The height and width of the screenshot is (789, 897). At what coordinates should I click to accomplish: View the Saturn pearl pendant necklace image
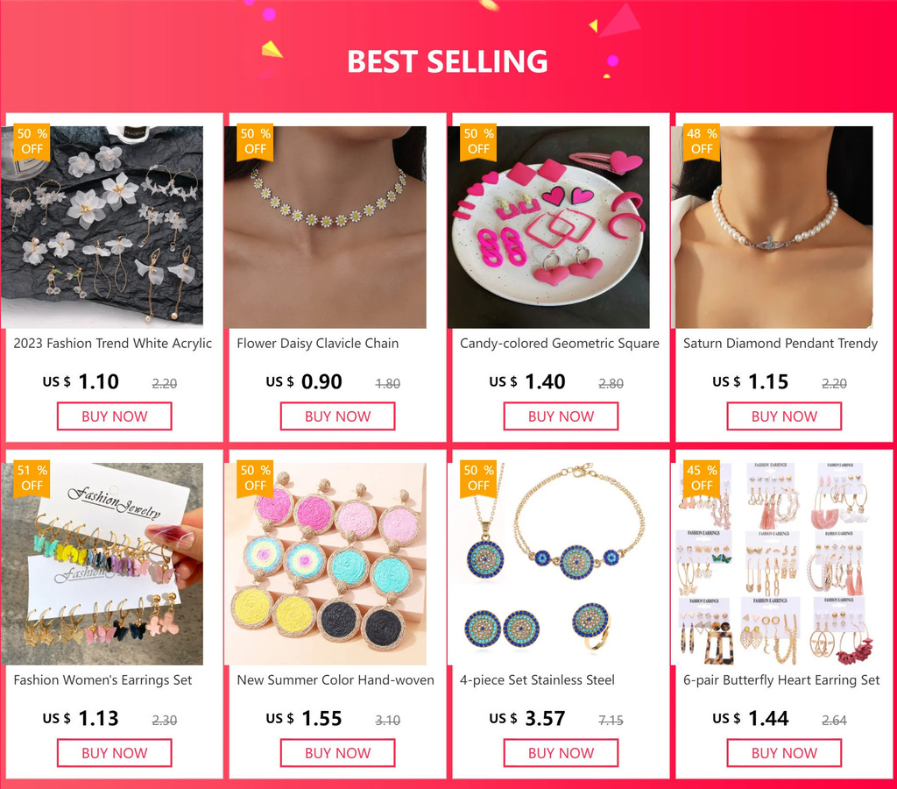[772, 227]
